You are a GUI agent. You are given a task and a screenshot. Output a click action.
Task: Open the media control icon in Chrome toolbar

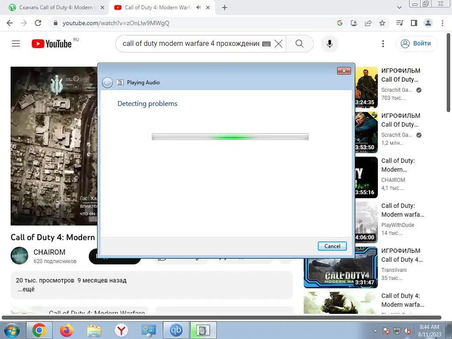pyautogui.click(x=399, y=23)
